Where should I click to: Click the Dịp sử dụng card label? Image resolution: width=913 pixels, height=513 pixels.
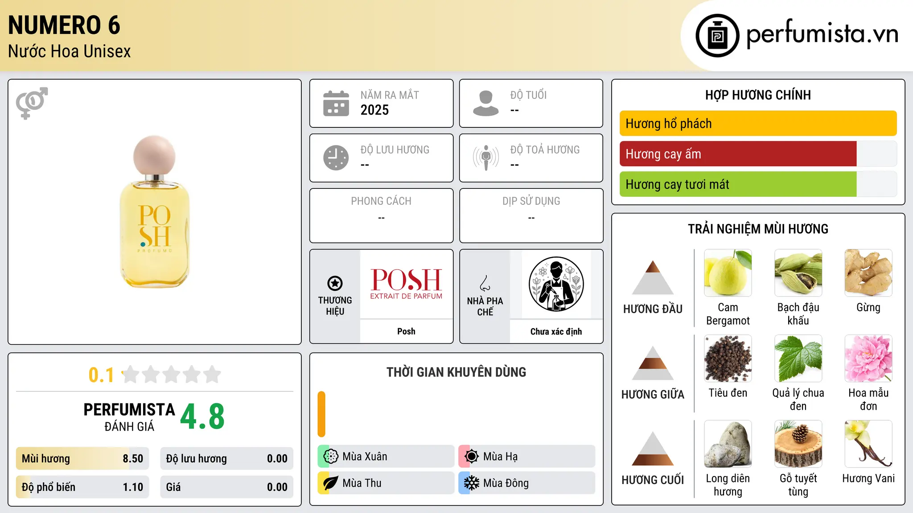click(x=531, y=201)
